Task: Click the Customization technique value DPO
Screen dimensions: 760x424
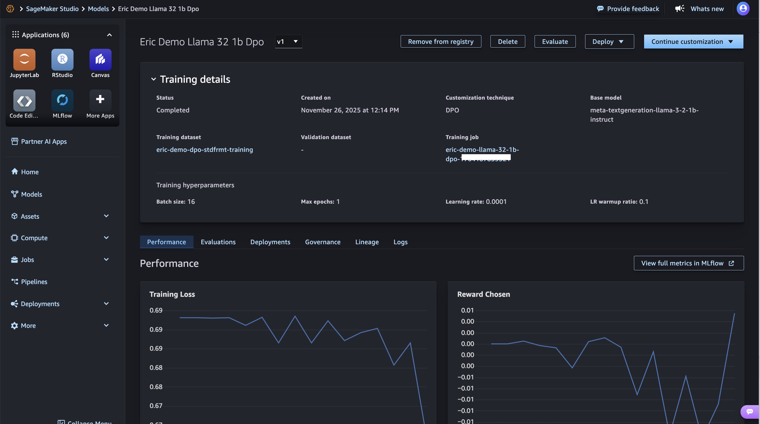Action: coord(452,110)
